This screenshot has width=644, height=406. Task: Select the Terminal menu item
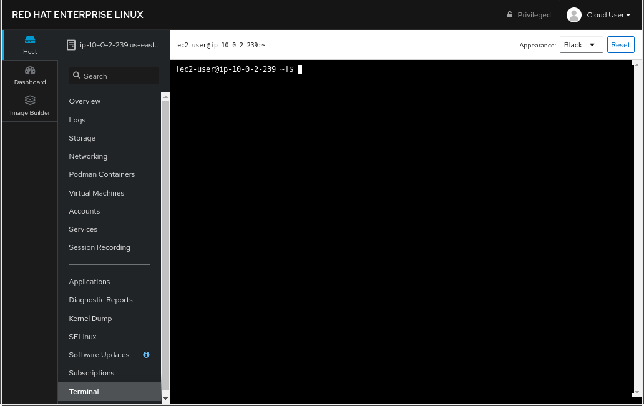pos(110,392)
